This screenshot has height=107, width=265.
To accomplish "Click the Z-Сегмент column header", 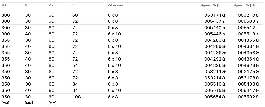I will pos(116,5).
